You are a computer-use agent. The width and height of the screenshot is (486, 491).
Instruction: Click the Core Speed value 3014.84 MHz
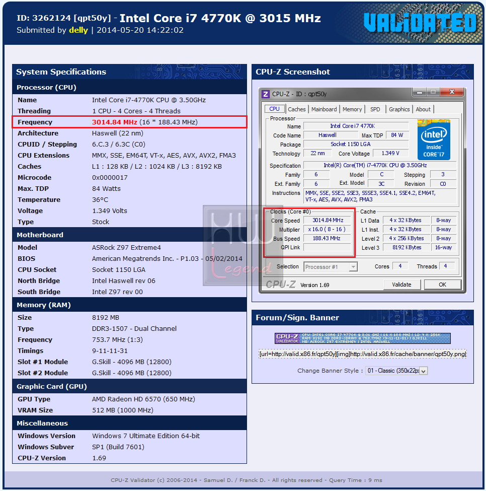click(328, 221)
